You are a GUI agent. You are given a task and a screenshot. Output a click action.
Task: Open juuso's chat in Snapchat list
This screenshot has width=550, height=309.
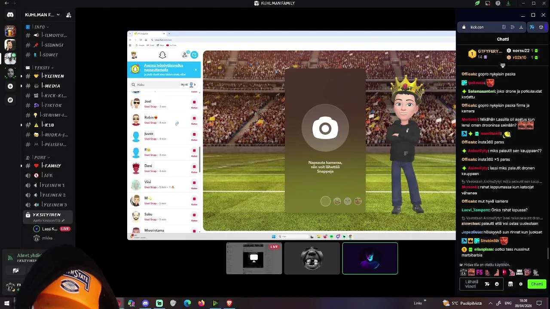(164, 136)
